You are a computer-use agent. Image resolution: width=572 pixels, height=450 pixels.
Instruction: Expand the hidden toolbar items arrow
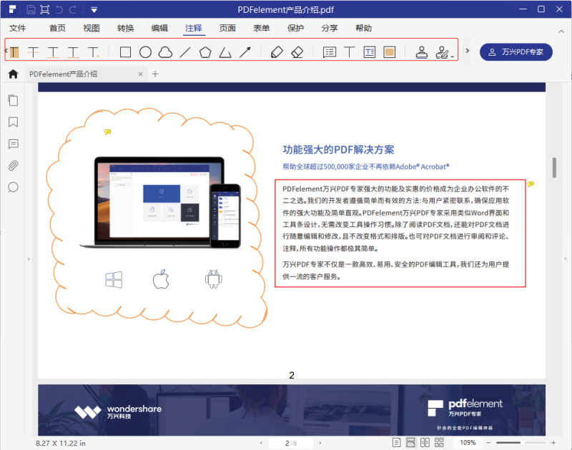pyautogui.click(x=467, y=51)
